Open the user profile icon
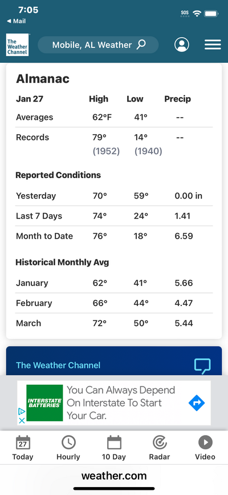228x495 pixels. coord(182,45)
